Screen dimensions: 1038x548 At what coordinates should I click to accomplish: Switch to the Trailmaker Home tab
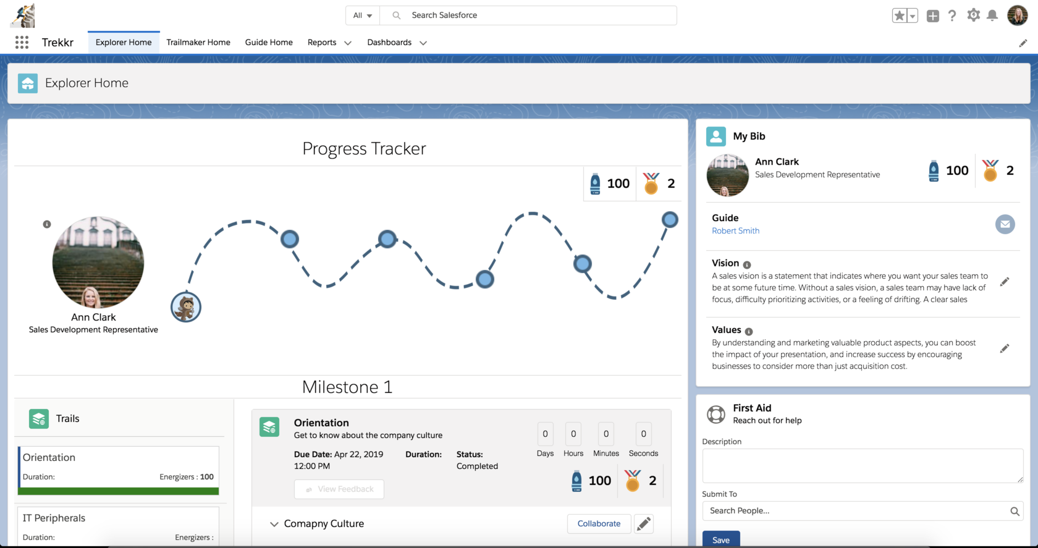click(198, 42)
